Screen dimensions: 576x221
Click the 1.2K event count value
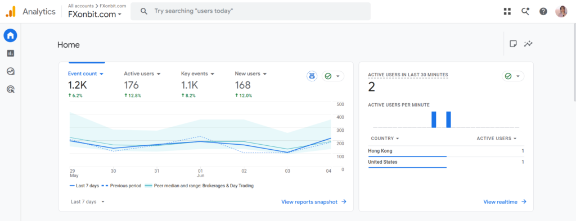click(x=78, y=85)
